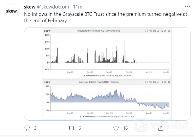Click download icon on In/Outflows chart

[158, 31]
